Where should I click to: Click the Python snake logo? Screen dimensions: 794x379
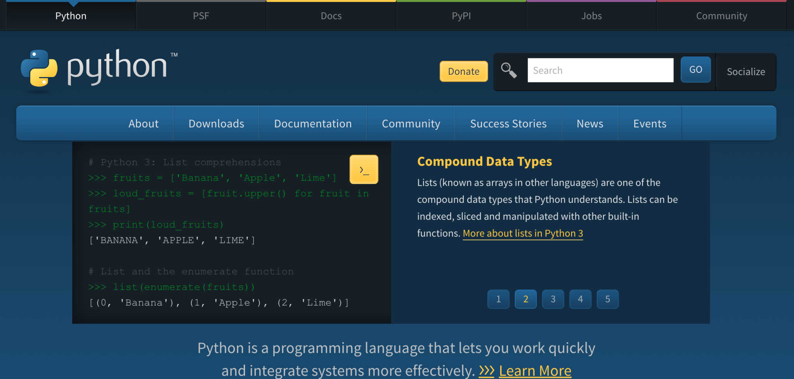point(39,68)
